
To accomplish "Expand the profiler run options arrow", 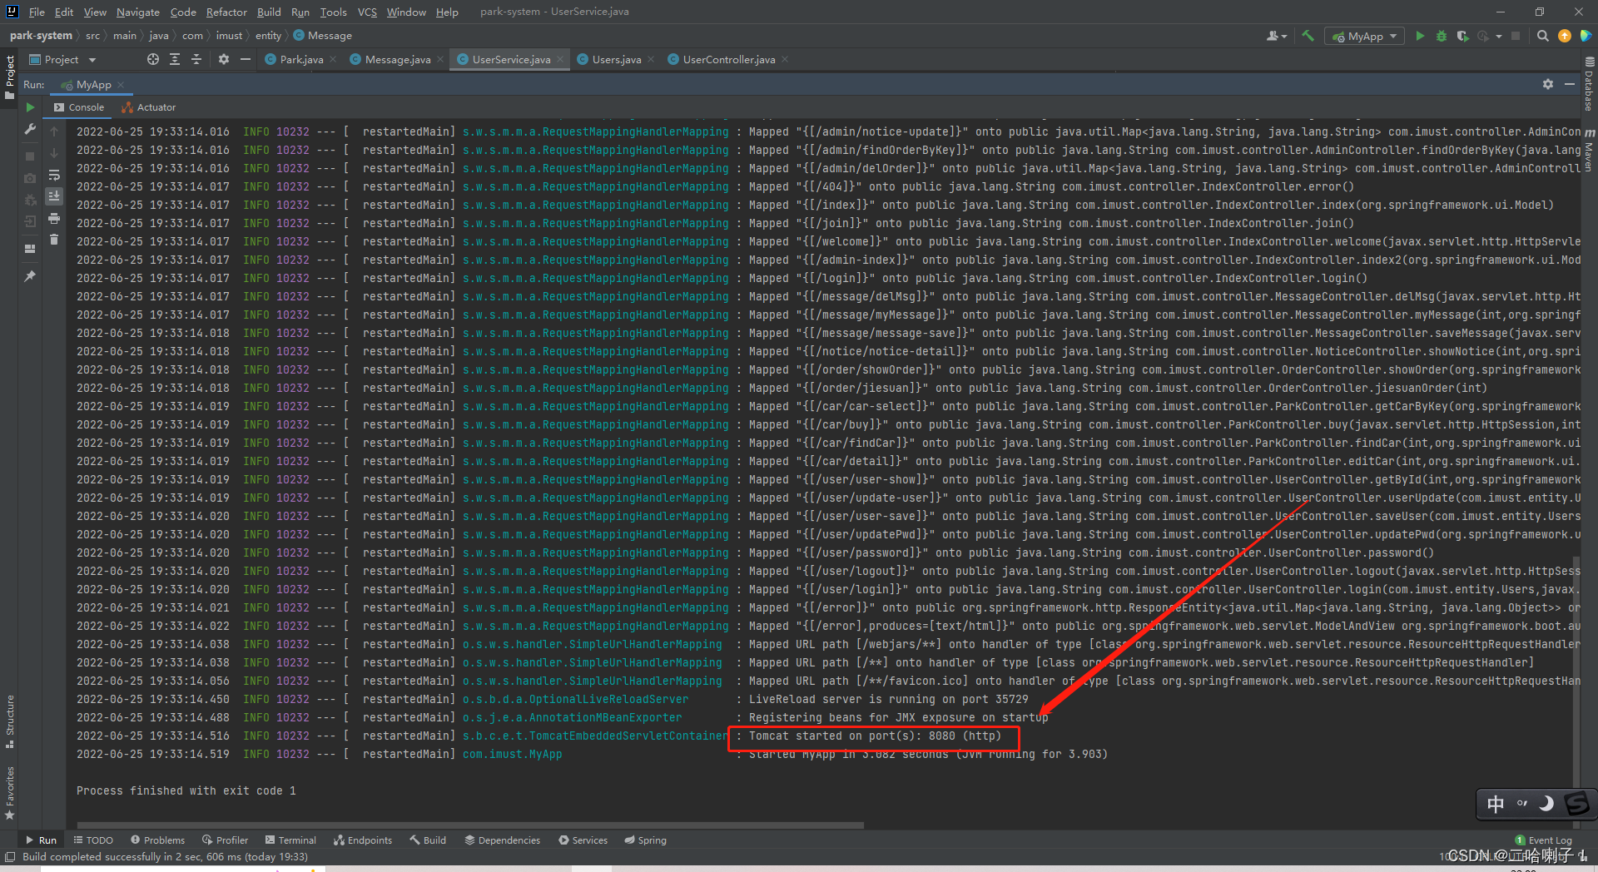I will coord(1499,36).
